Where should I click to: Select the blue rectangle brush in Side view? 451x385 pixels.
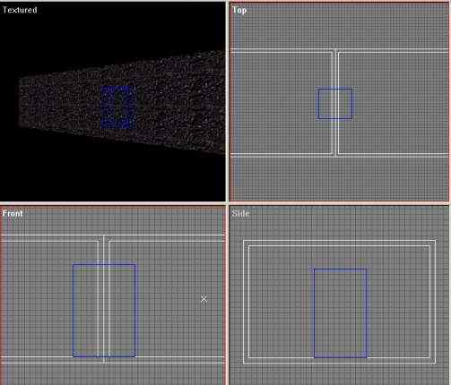[340, 312]
